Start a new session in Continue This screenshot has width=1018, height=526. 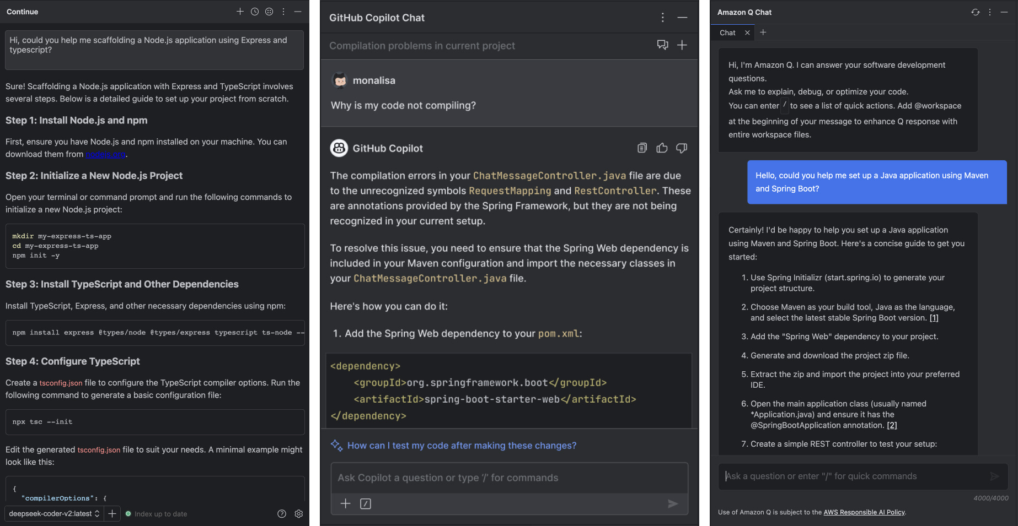coord(240,12)
